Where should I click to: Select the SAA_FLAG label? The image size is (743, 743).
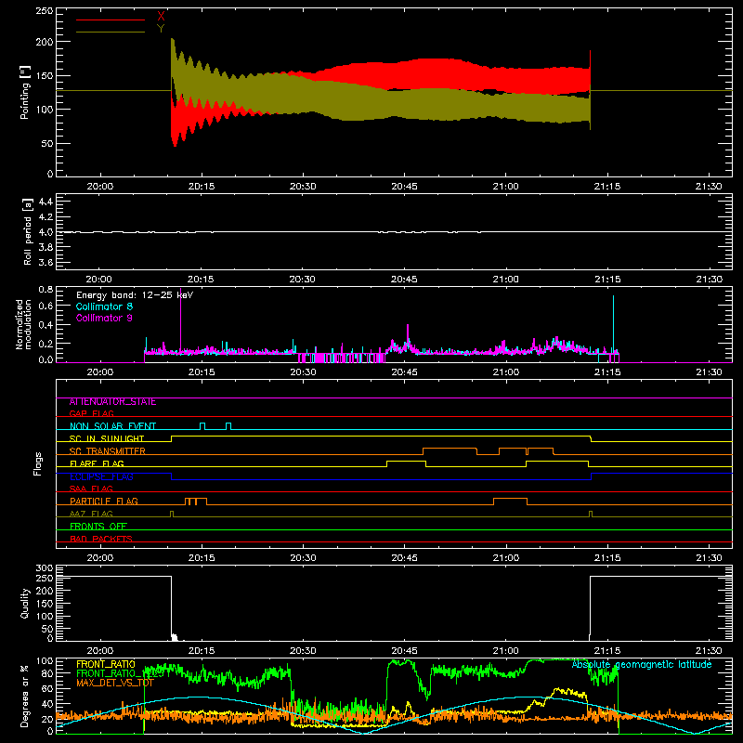coord(91,489)
